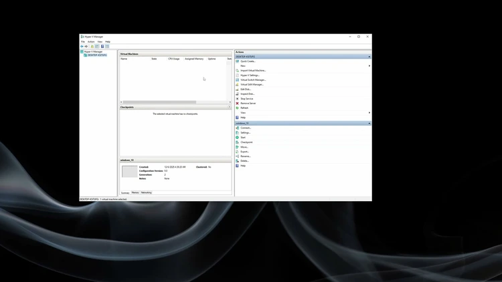This screenshot has height=282, width=502.
Task: Click the left arrow of the Virtual Machines scrollbar
Action: point(121,102)
